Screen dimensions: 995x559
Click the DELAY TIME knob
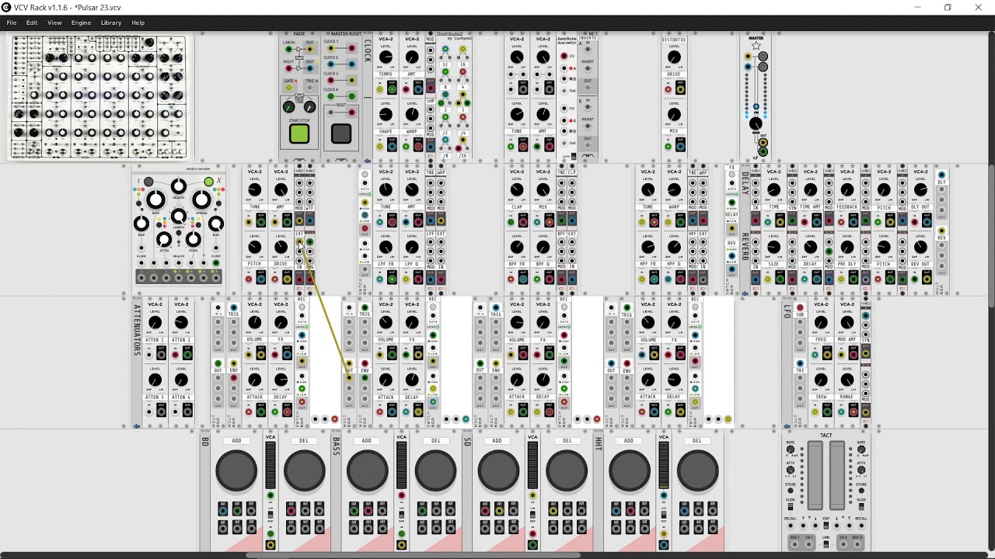pyautogui.click(x=773, y=190)
